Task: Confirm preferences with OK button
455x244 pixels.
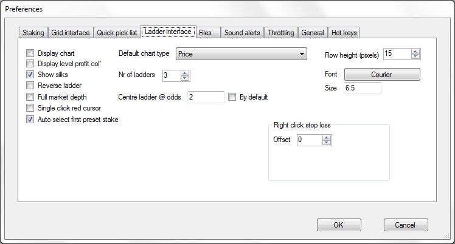Action: (339, 225)
